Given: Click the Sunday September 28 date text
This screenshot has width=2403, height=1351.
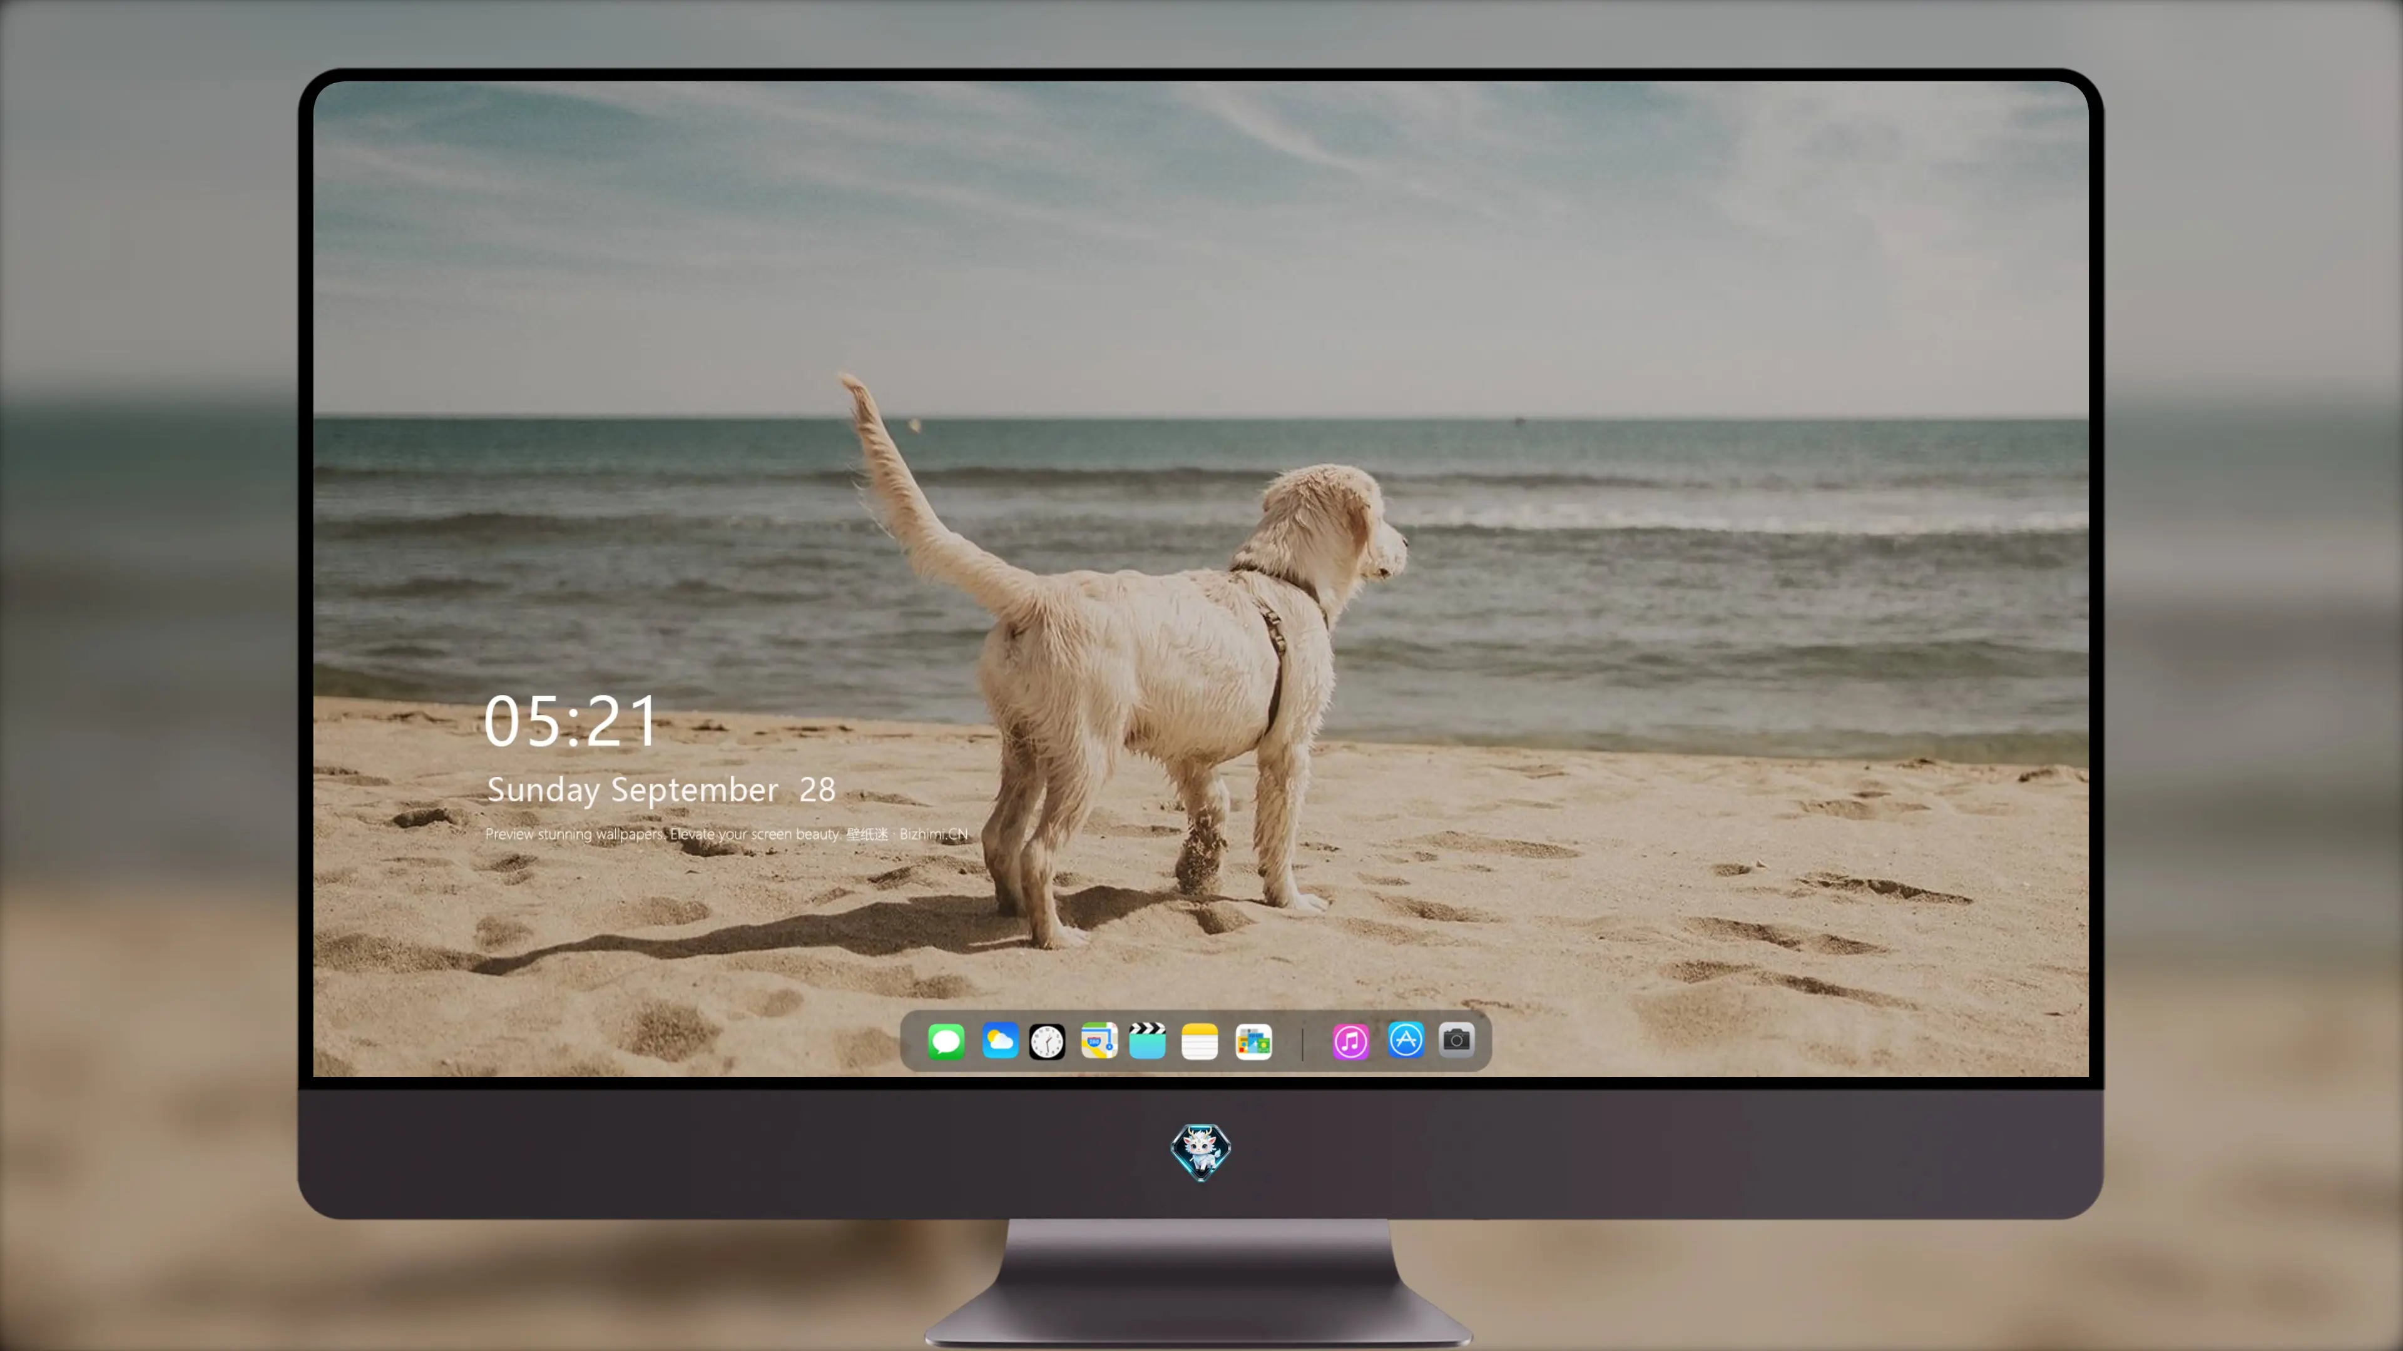Looking at the screenshot, I should 660,791.
